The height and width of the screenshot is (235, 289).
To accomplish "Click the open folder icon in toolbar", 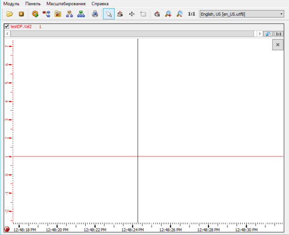I will coord(9,14).
